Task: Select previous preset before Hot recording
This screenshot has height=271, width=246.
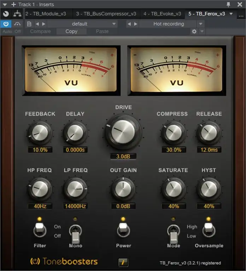Action: click(129, 24)
